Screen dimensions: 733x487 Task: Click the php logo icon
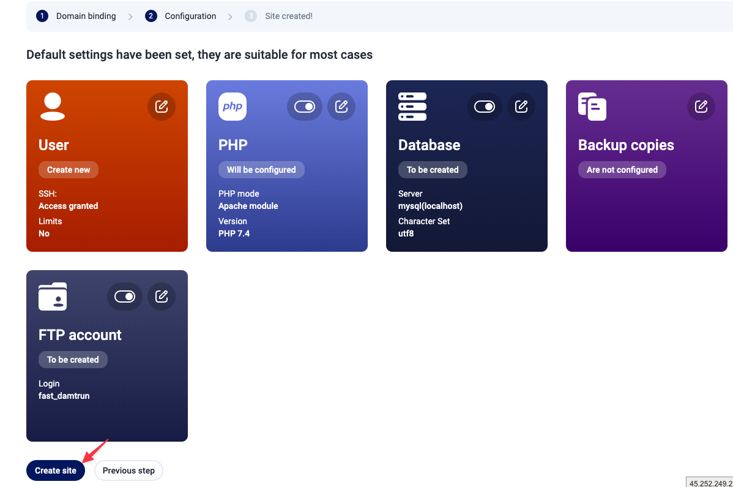coord(233,107)
